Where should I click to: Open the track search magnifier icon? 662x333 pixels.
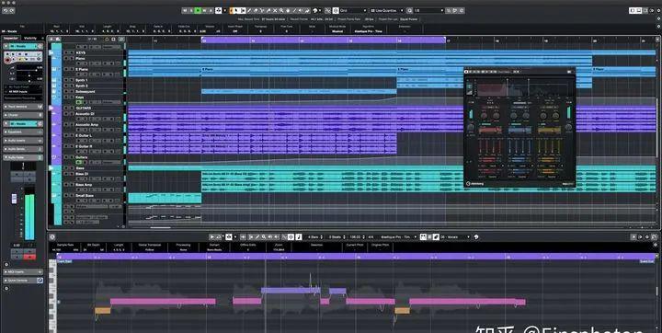tap(121, 39)
